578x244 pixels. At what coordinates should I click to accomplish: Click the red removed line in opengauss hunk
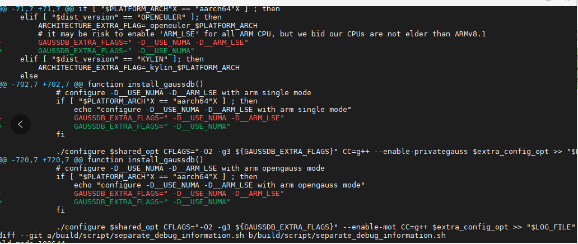click(x=179, y=194)
